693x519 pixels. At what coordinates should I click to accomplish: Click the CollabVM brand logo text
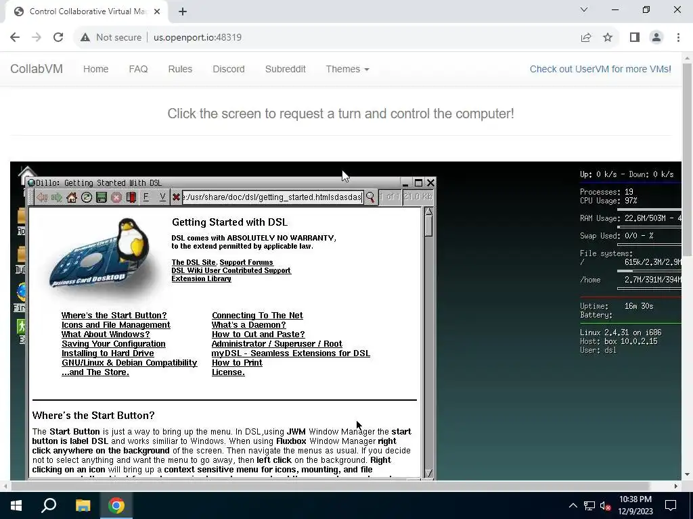coord(37,69)
